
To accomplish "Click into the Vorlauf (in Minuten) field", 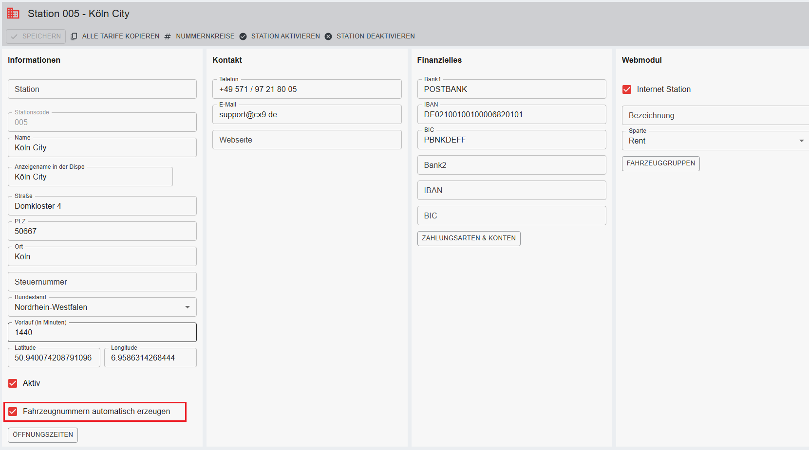I will coord(102,333).
